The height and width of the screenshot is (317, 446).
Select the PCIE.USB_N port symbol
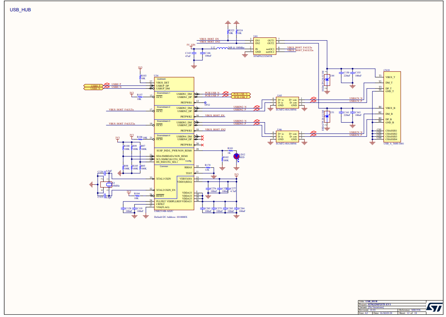point(241,94)
